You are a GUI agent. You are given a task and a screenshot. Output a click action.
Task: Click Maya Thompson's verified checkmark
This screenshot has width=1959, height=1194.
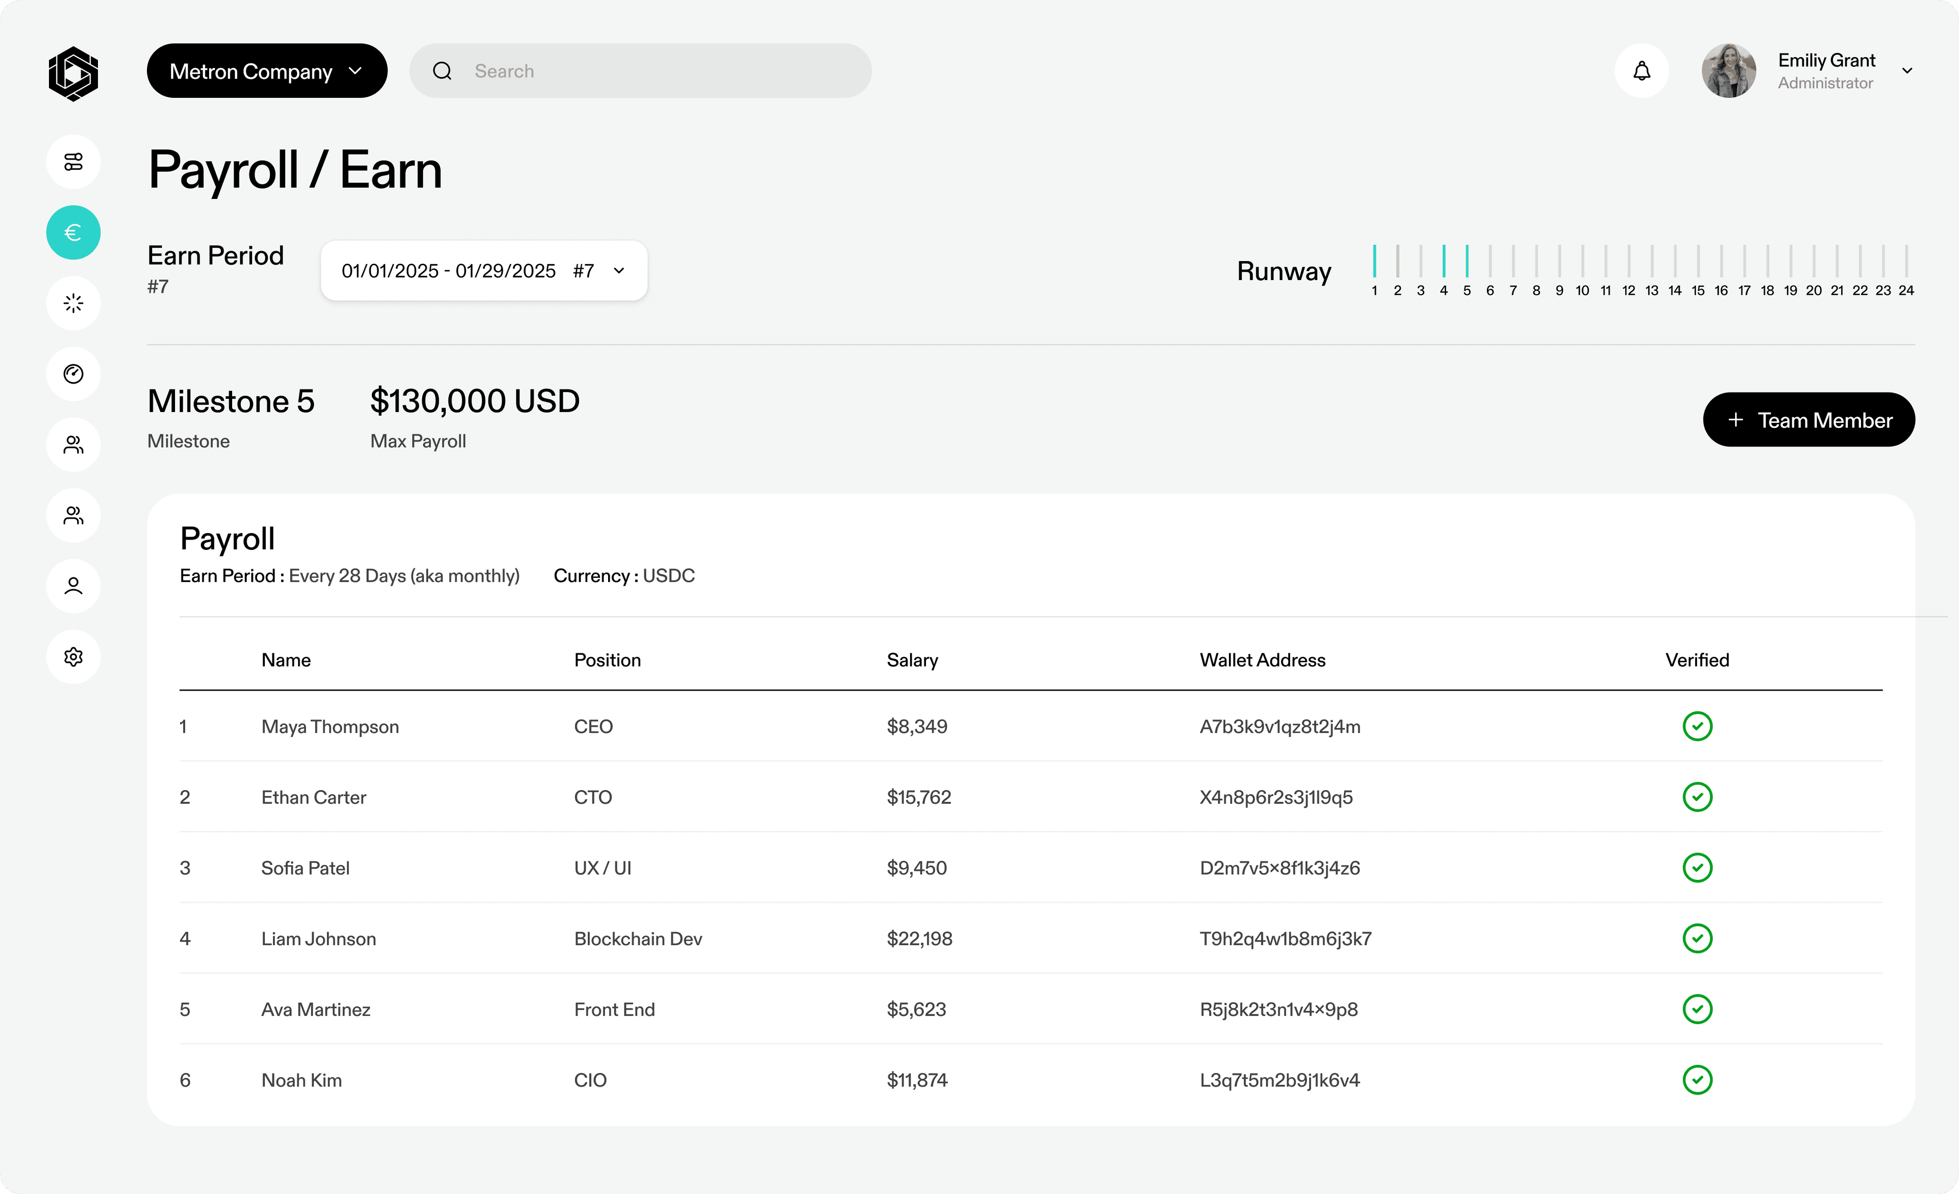[1697, 726]
